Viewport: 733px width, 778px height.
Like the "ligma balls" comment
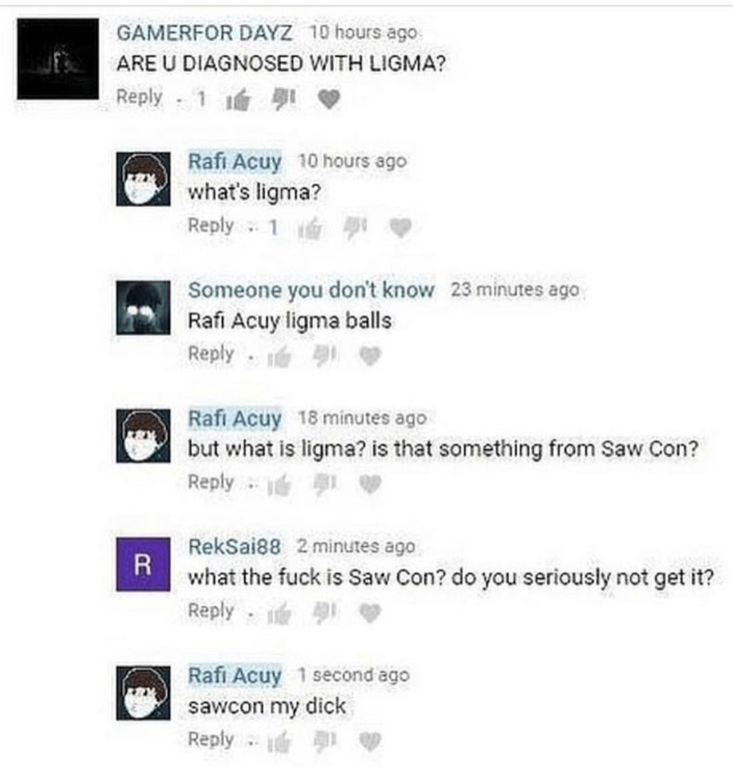[x=279, y=357]
